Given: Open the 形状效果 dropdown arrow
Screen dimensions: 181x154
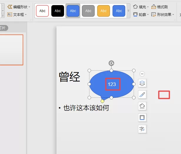Looking at the screenshot, I should pos(173,15).
